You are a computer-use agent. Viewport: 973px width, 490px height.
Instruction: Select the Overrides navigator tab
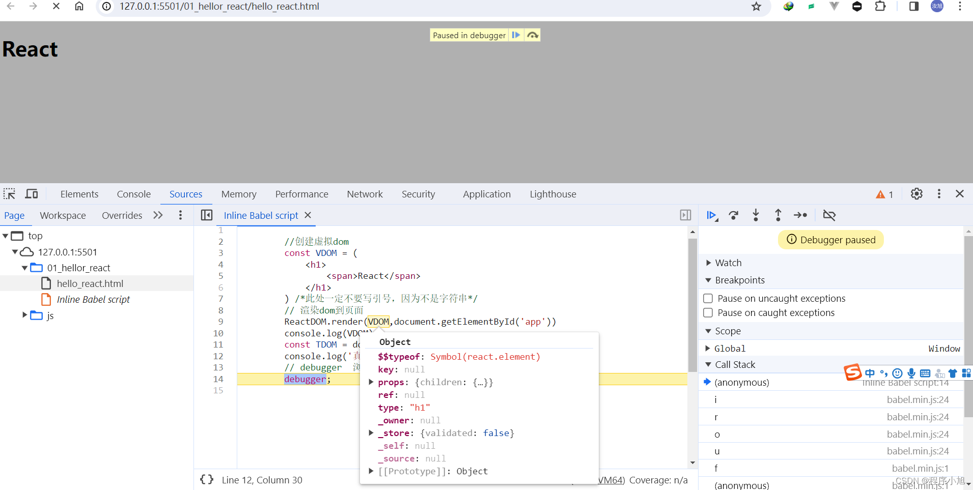[x=122, y=215]
